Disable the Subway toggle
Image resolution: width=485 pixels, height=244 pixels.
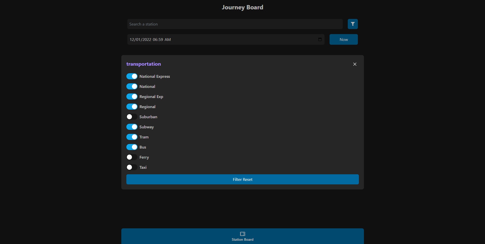(x=132, y=127)
